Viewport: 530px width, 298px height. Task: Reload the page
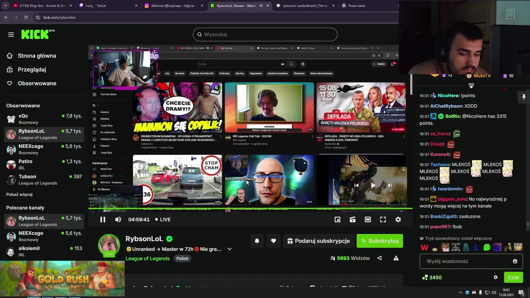pos(26,17)
